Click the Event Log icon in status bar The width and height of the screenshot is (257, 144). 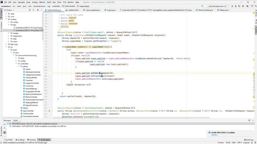245,140
